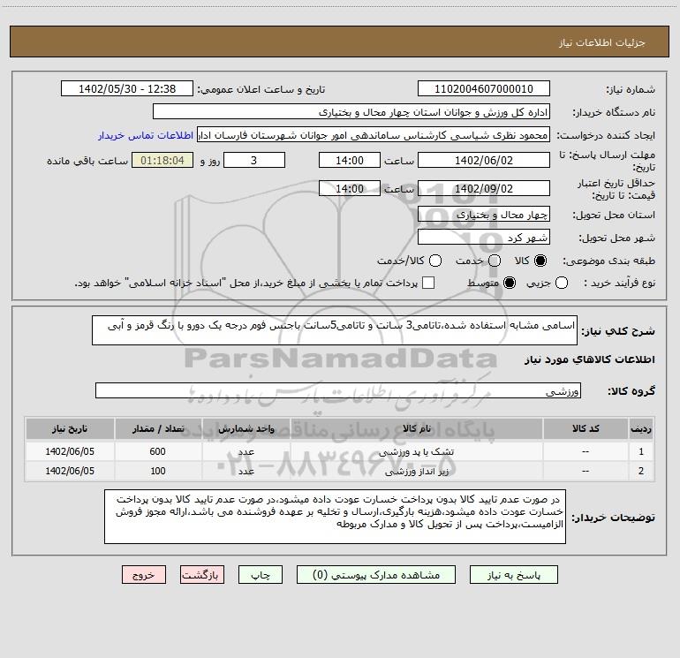This screenshot has width=680, height=658.
Task: Click the واحد شمارش column header
Action: 246,428
